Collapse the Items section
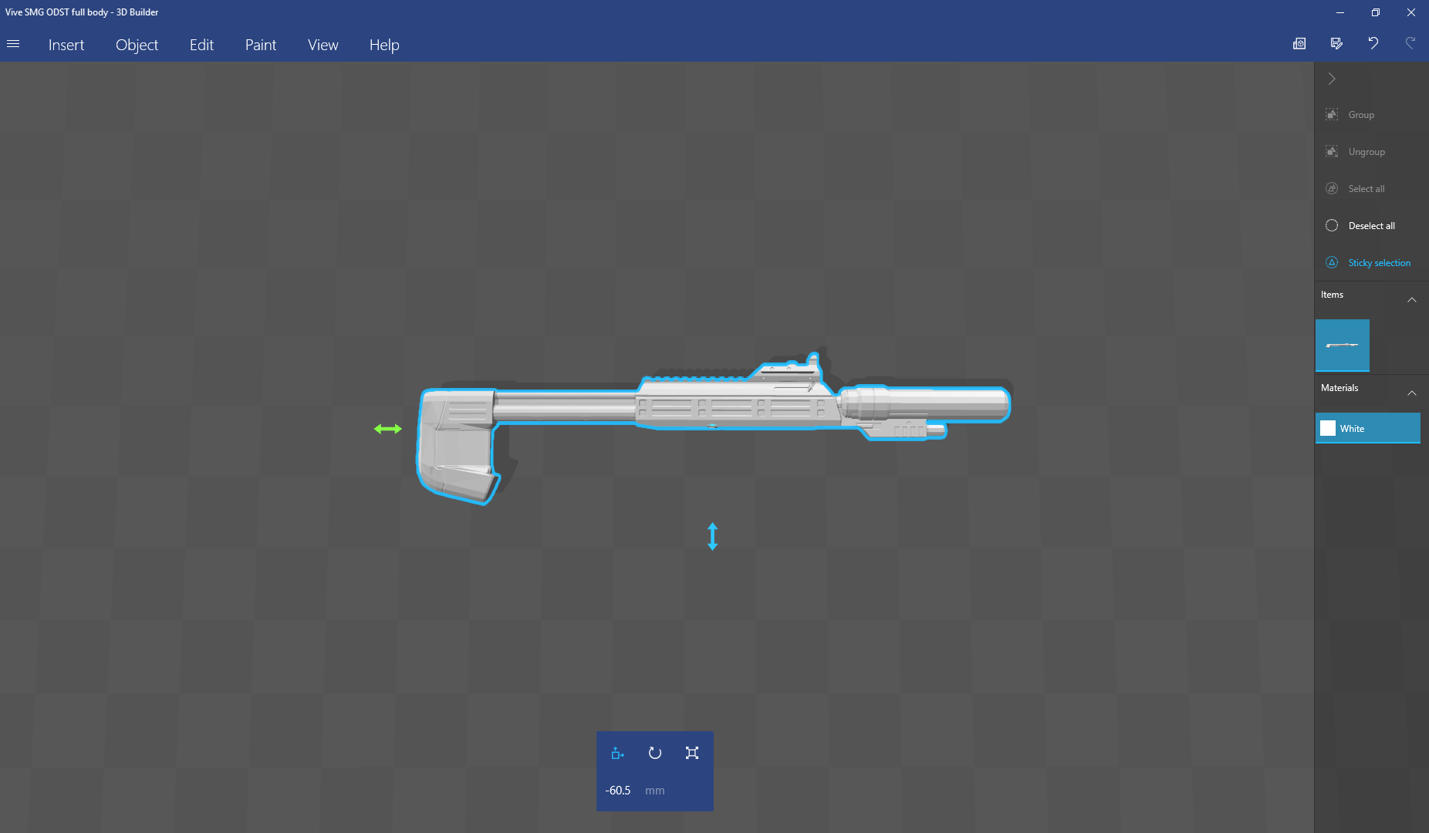Viewport: 1429px width, 833px height. 1412,299
